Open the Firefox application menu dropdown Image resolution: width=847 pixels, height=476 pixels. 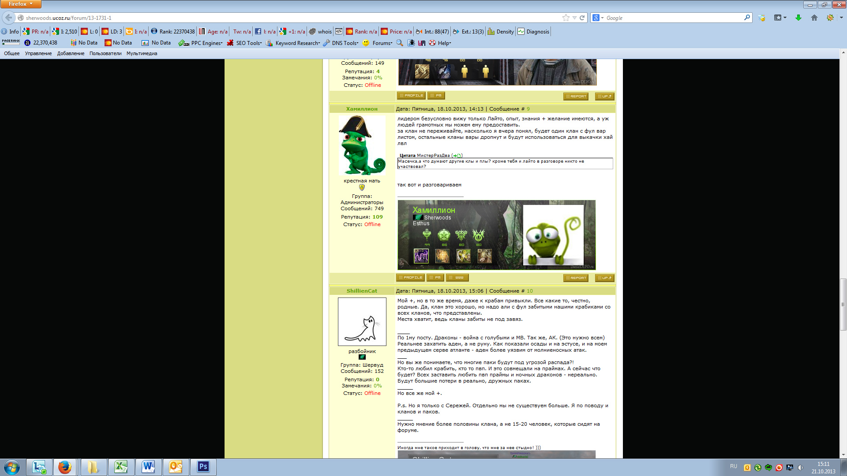(x=20, y=4)
